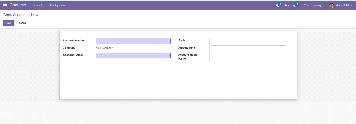Click the notification bell icon
Image resolution: width=356 pixels, height=124 pixels.
point(286,5)
